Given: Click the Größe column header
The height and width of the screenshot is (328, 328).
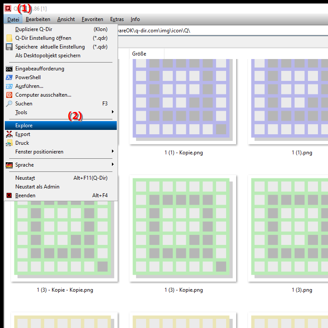Looking at the screenshot, I should pyautogui.click(x=139, y=54).
